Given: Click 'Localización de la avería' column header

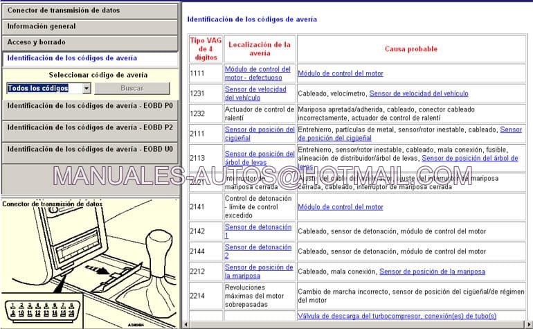Looking at the screenshot, I should (260, 49).
